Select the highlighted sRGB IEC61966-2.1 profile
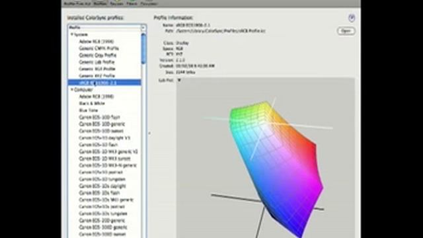The image size is (423, 238). 104,83
